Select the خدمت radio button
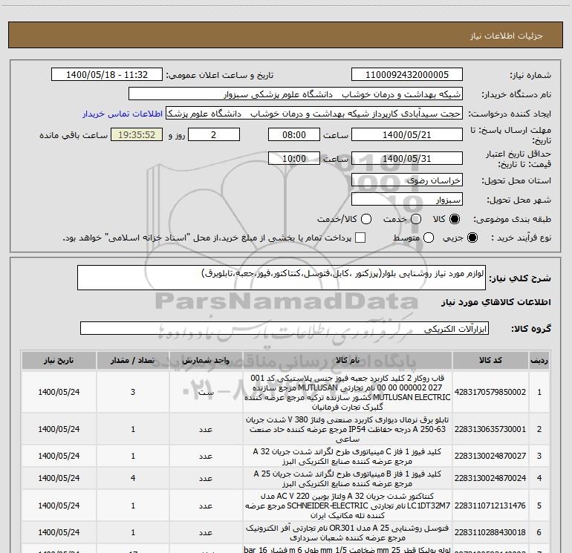The width and height of the screenshot is (572, 553). click(x=416, y=219)
